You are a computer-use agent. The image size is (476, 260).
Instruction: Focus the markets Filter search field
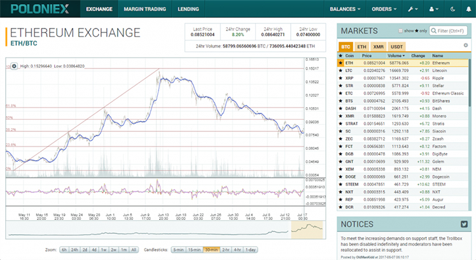click(x=448, y=30)
